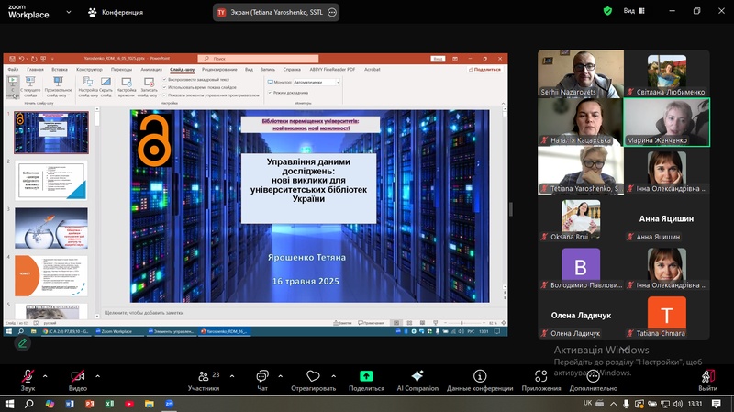
Task: Click Настройка слайд-шоу ribbon icon
Action: click(x=88, y=86)
